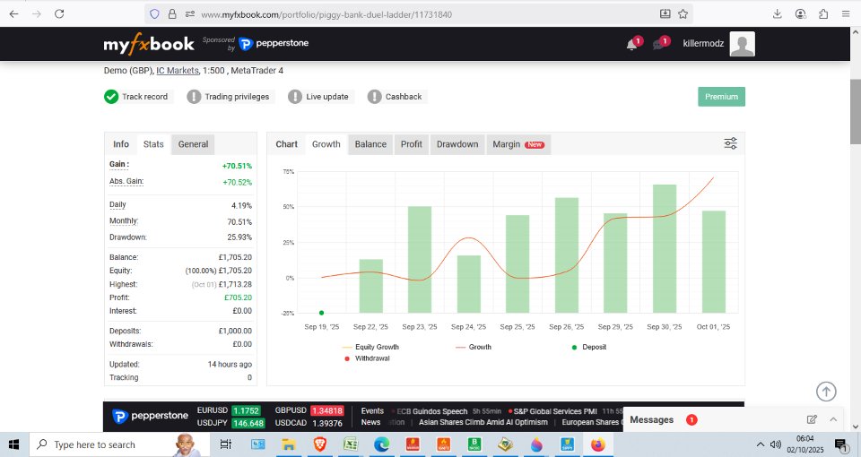Toggle Withdrawal legend item

pyautogui.click(x=367, y=358)
